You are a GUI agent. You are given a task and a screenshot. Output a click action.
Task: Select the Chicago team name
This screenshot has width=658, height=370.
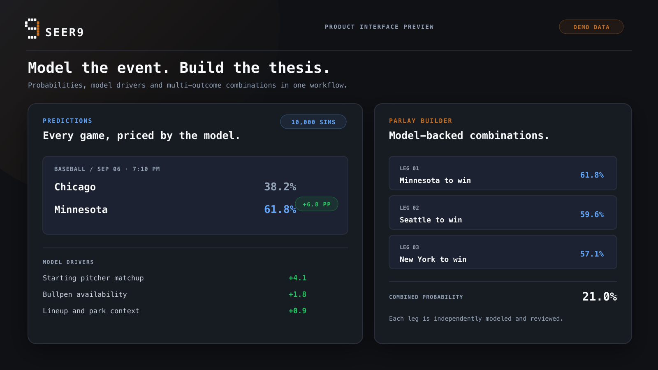75,187
